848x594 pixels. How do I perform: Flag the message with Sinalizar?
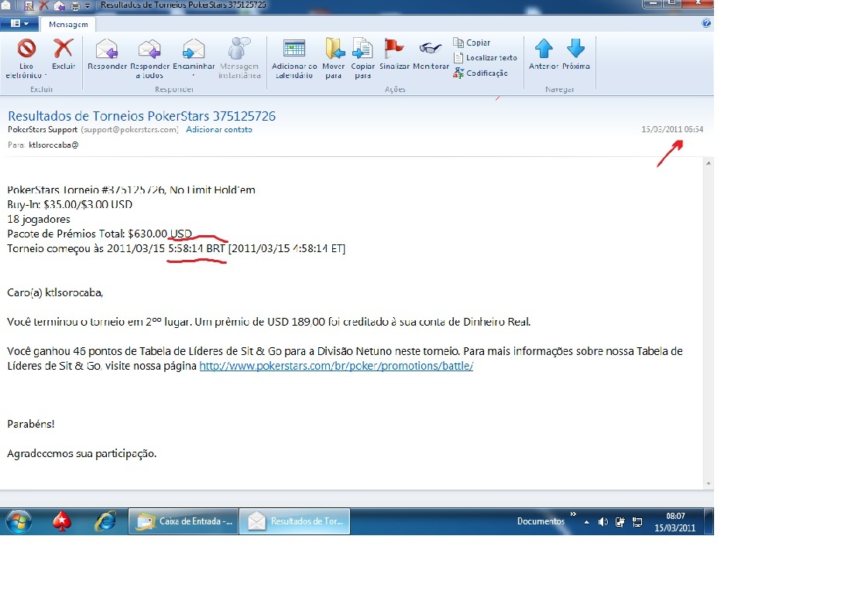[x=394, y=54]
